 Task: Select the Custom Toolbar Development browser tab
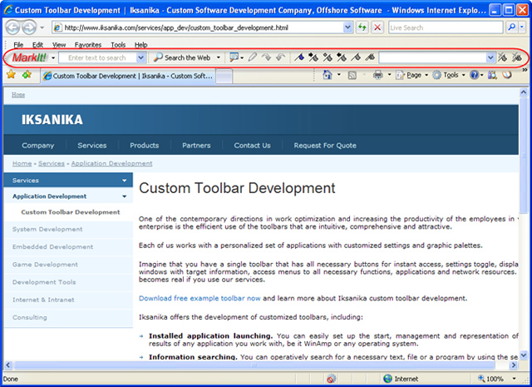click(x=128, y=76)
